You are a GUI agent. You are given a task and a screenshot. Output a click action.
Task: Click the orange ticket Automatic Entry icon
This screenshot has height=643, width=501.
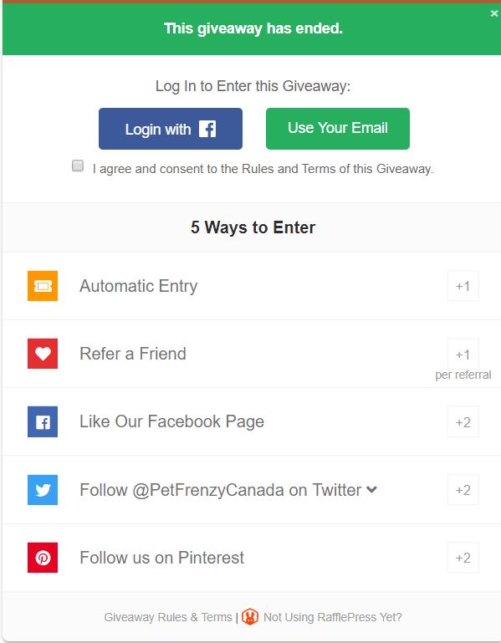pyautogui.click(x=43, y=286)
